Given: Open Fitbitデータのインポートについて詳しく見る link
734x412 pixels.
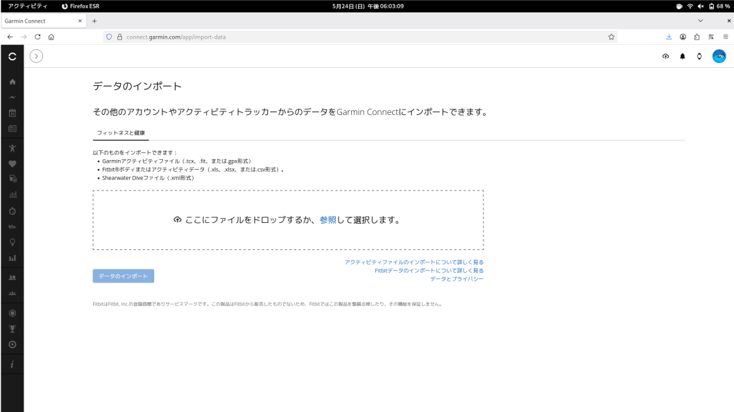Looking at the screenshot, I should click(429, 271).
